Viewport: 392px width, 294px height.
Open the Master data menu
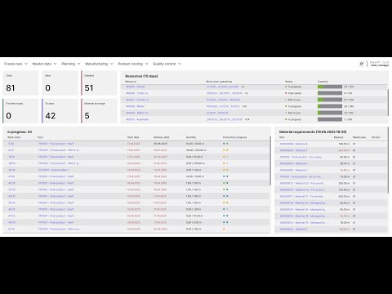(x=44, y=64)
